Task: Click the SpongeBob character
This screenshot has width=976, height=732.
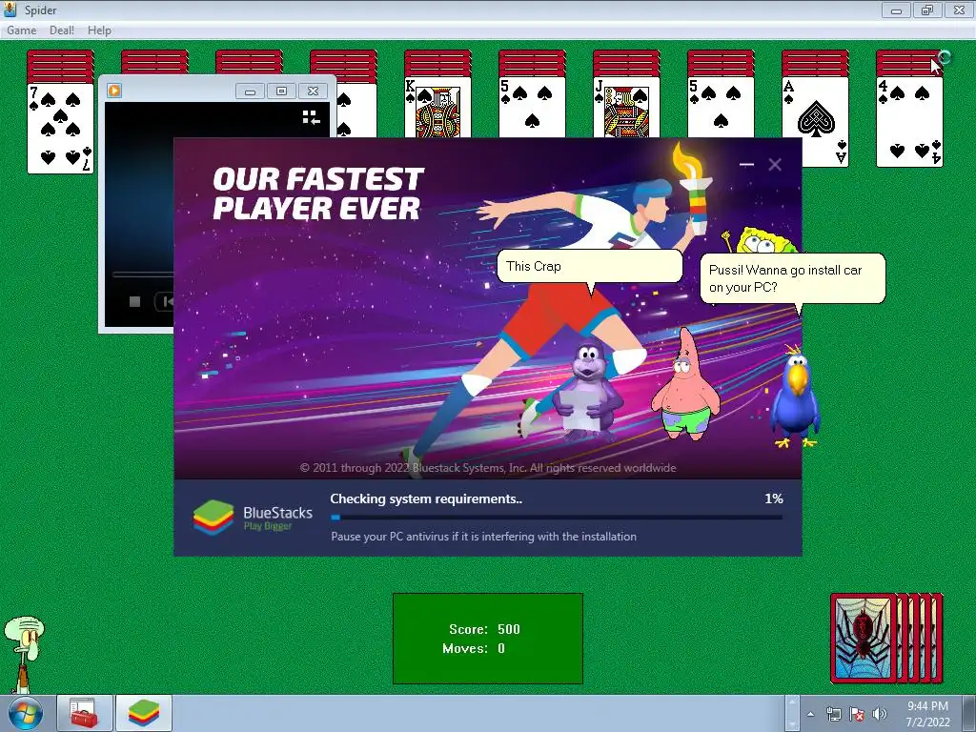Action: click(762, 241)
